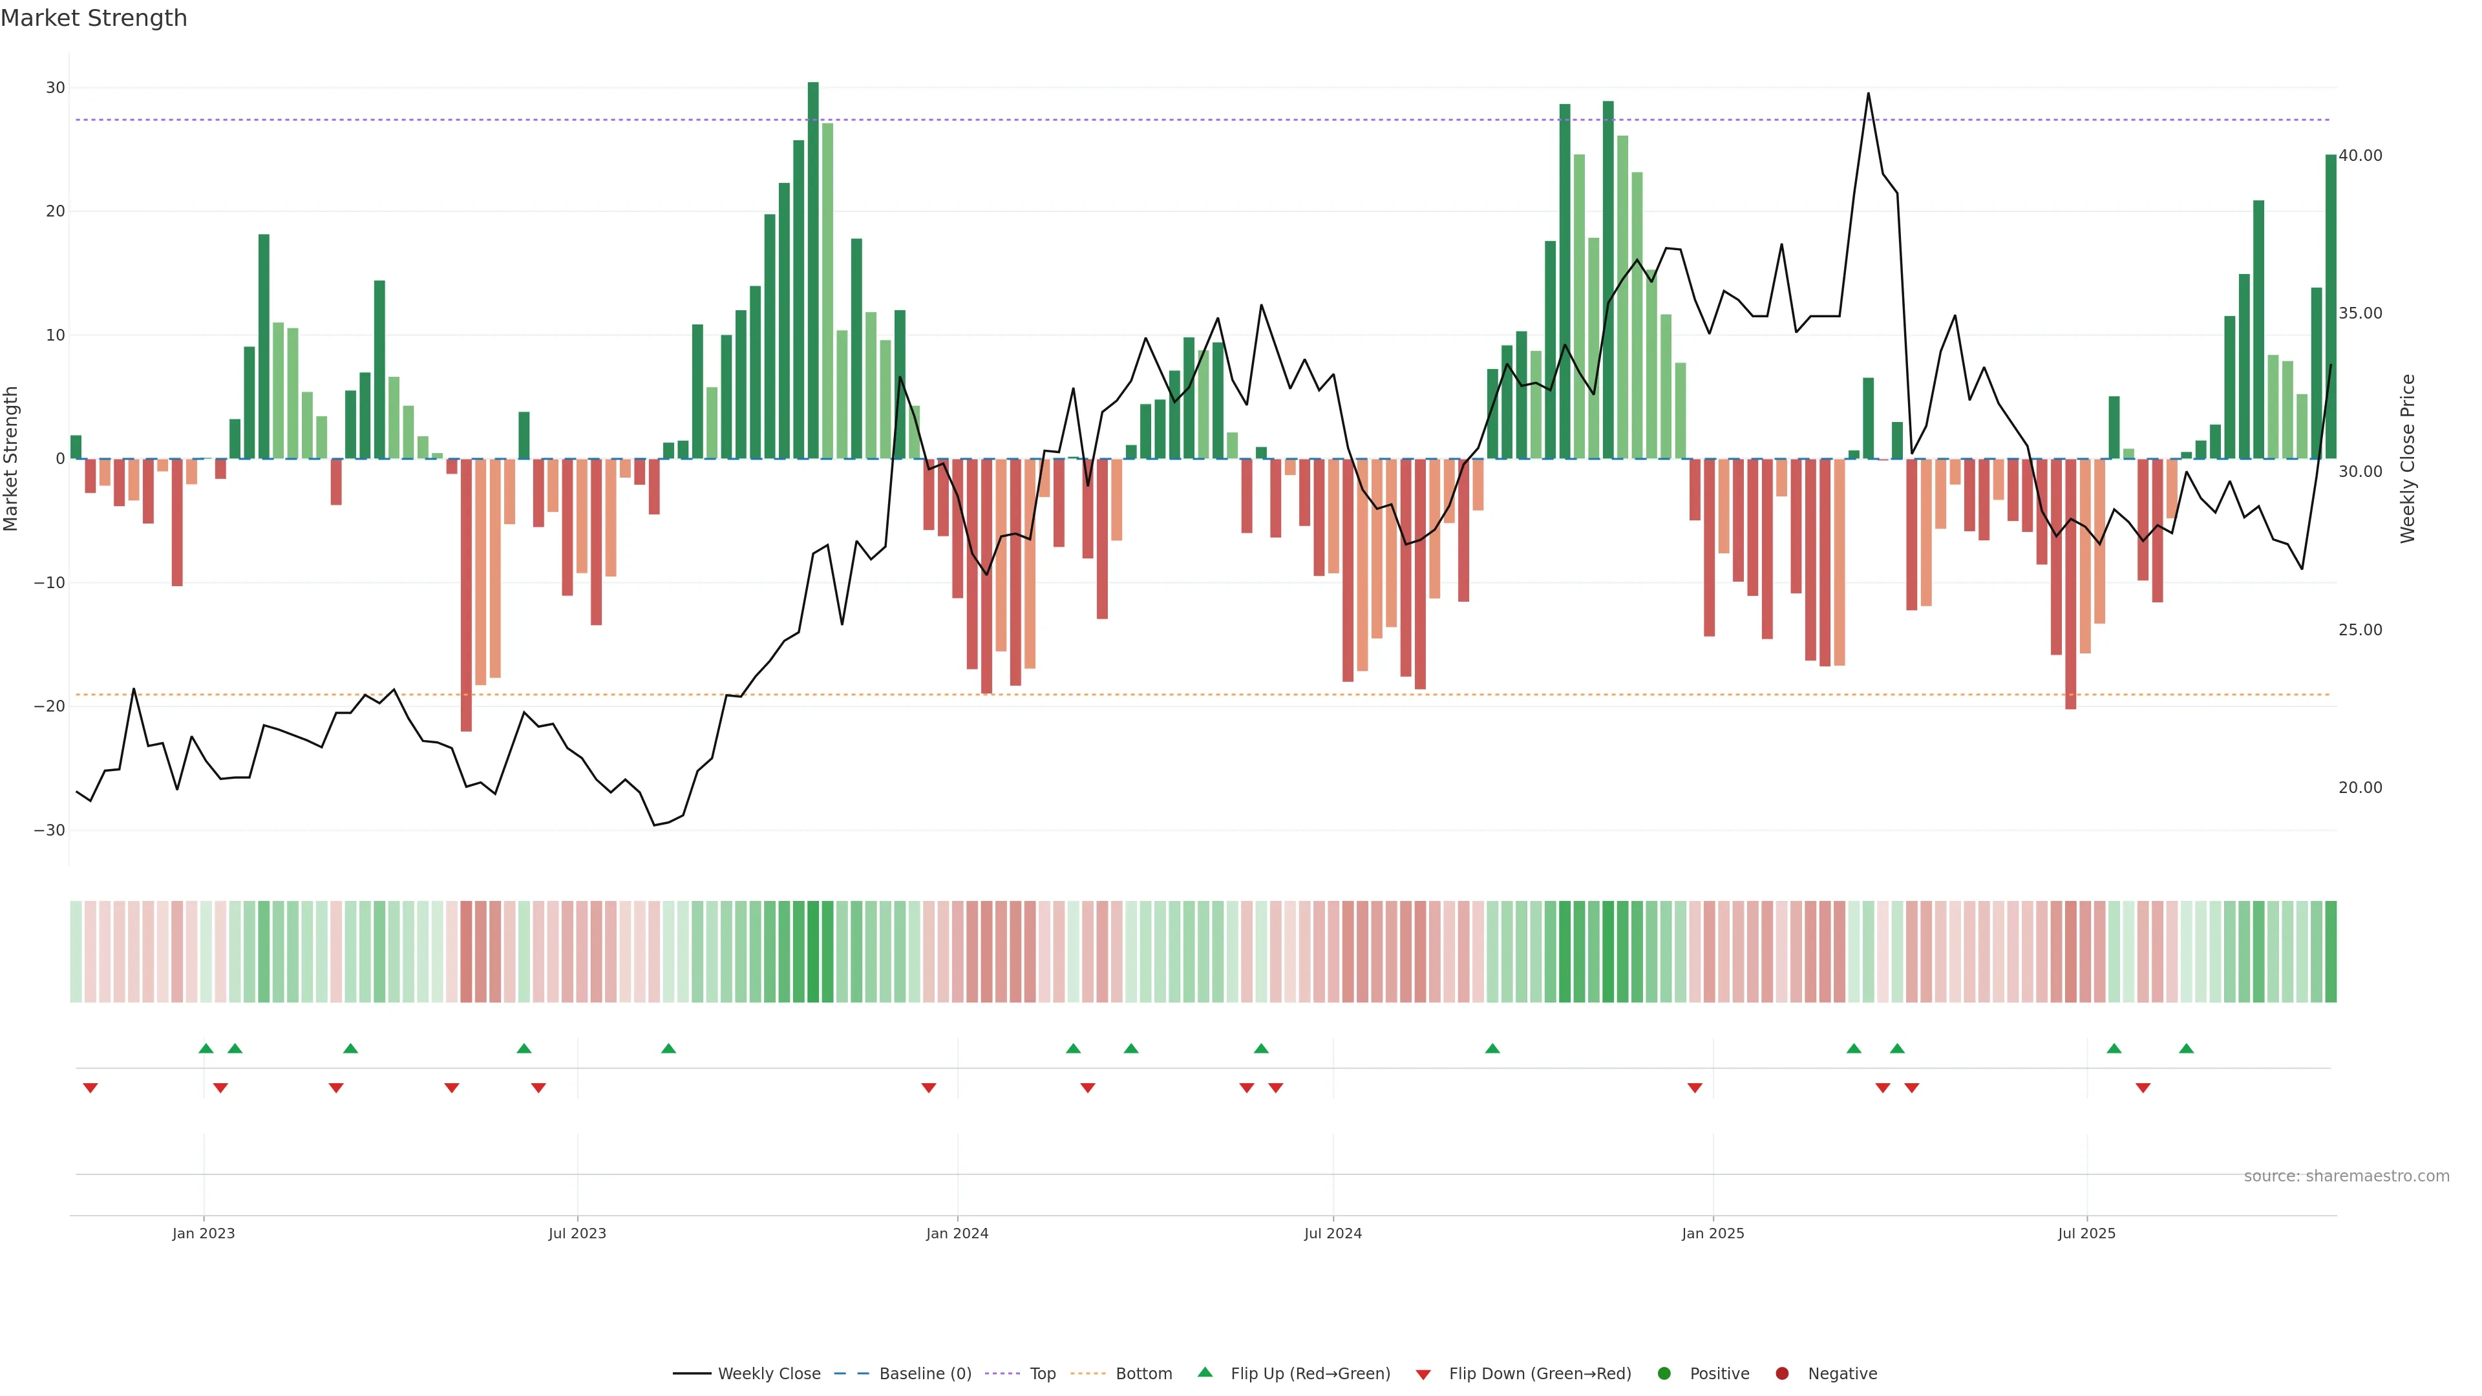
Task: Click the rightmost dark green heatmap strip cell
Action: 2331,951
